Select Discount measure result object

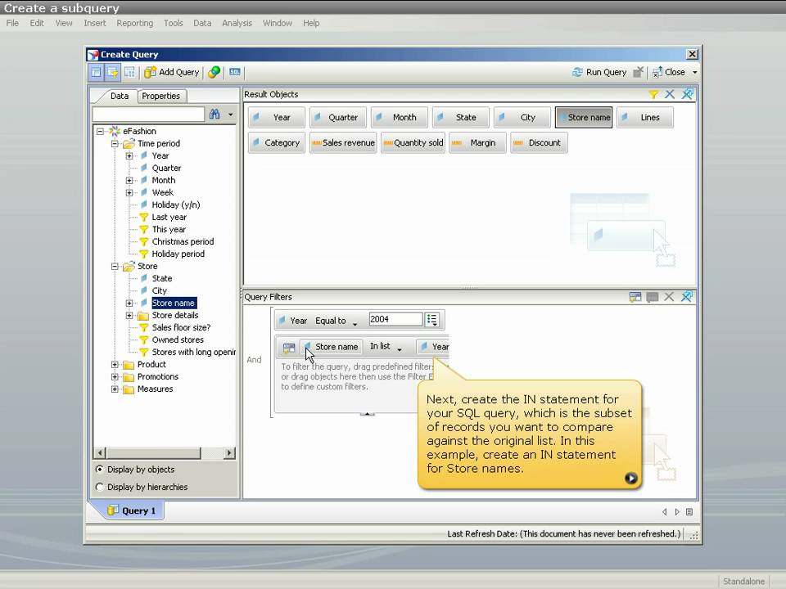[x=539, y=142]
